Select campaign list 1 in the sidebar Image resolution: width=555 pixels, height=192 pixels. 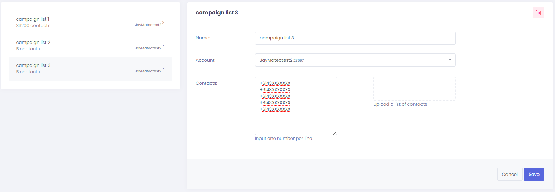(x=90, y=22)
